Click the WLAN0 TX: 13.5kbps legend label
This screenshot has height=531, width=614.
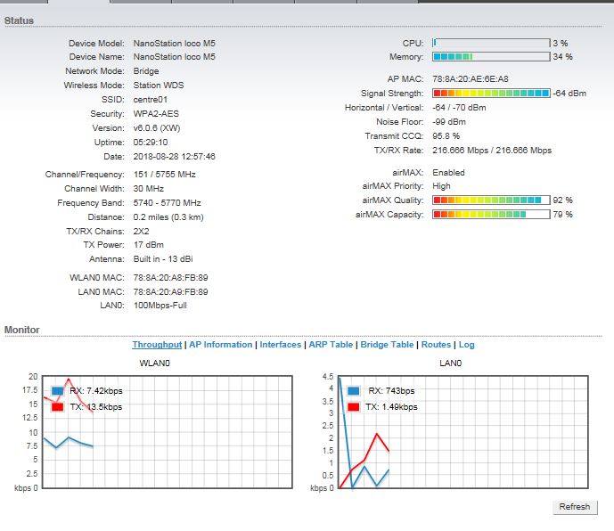pos(96,407)
